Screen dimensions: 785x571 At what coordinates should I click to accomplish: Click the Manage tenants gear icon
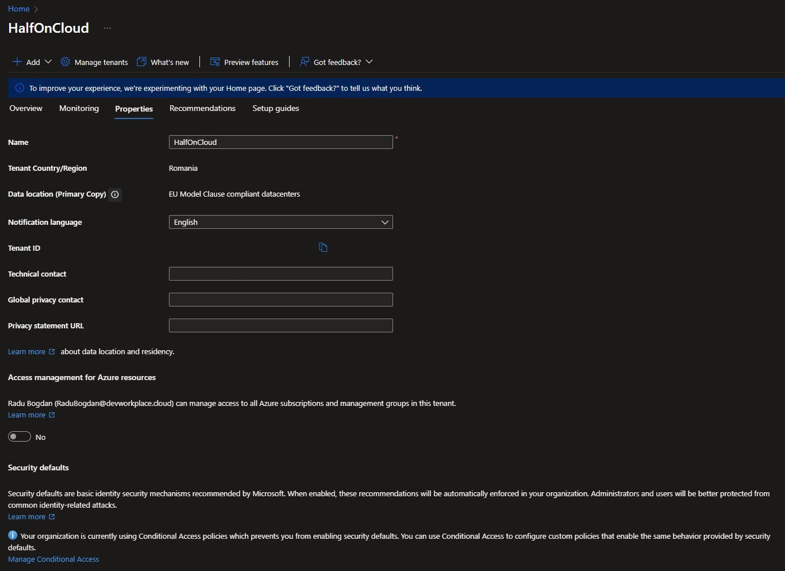(x=66, y=62)
